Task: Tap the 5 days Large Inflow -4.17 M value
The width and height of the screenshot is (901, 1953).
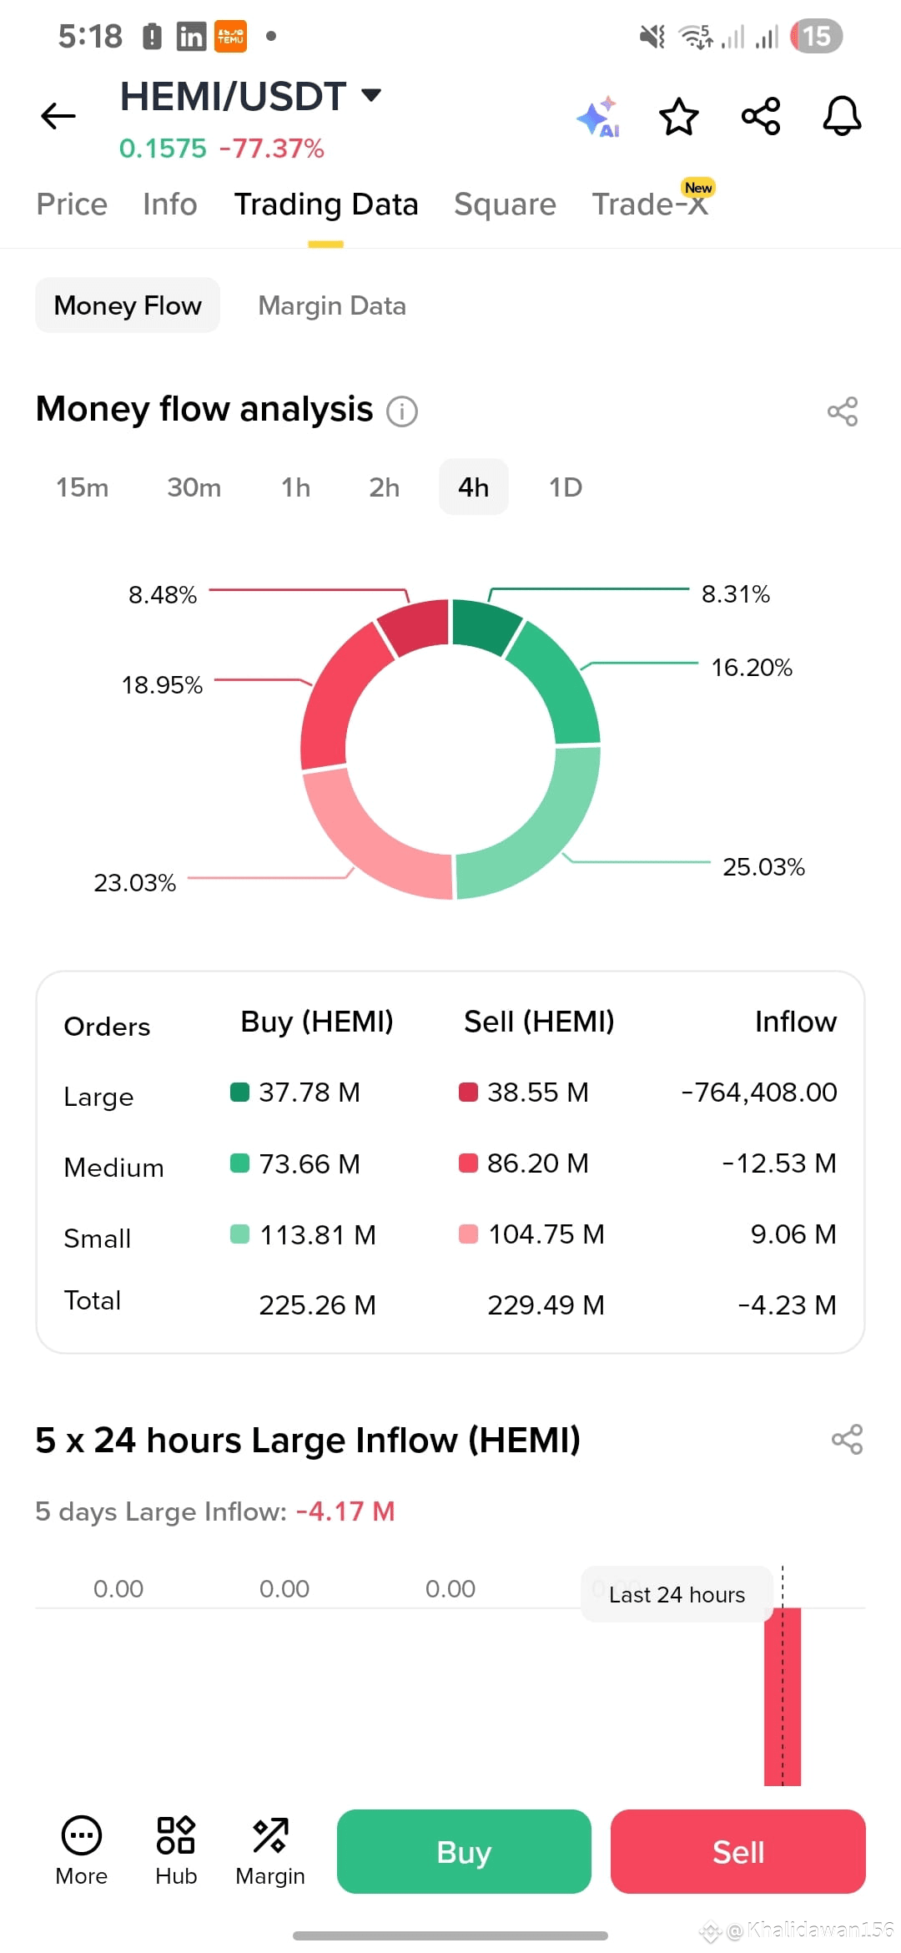Action: click(345, 1511)
